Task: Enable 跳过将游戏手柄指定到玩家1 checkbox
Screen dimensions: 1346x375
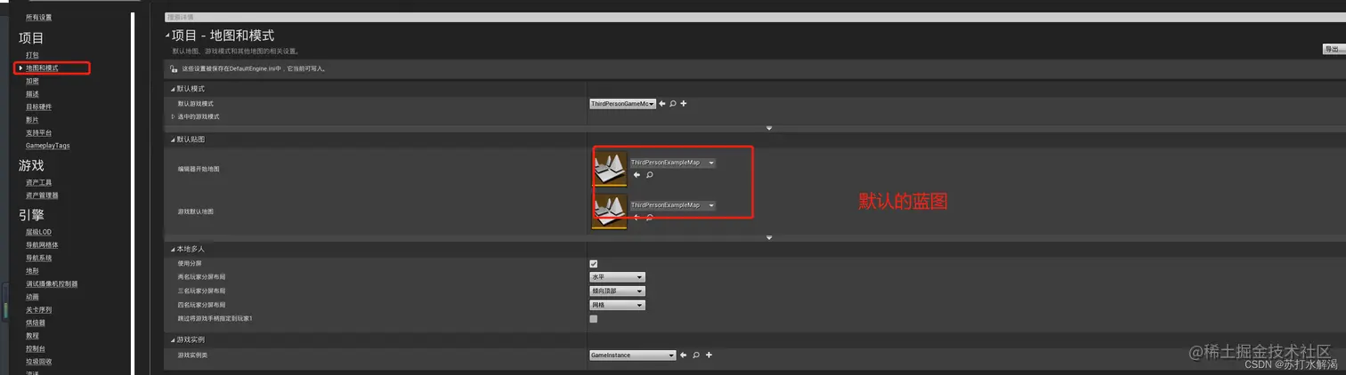Action: [x=594, y=319]
